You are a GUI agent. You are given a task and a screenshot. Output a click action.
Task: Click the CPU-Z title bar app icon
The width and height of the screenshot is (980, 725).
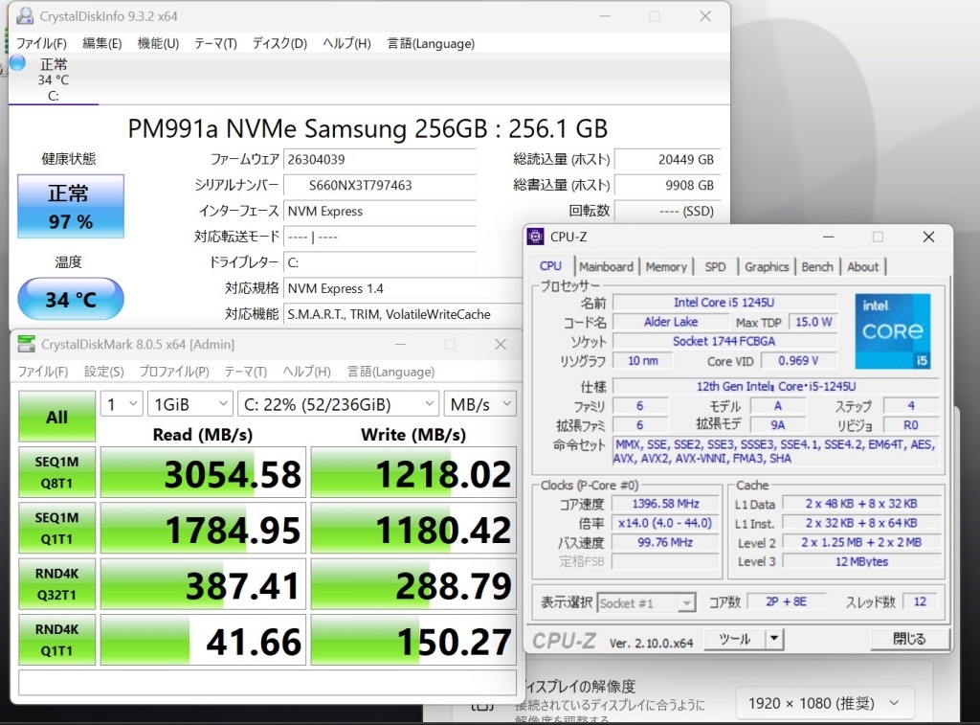[536, 237]
